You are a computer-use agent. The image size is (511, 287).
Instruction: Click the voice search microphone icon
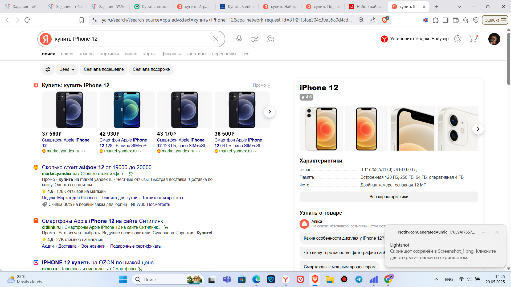(239, 39)
